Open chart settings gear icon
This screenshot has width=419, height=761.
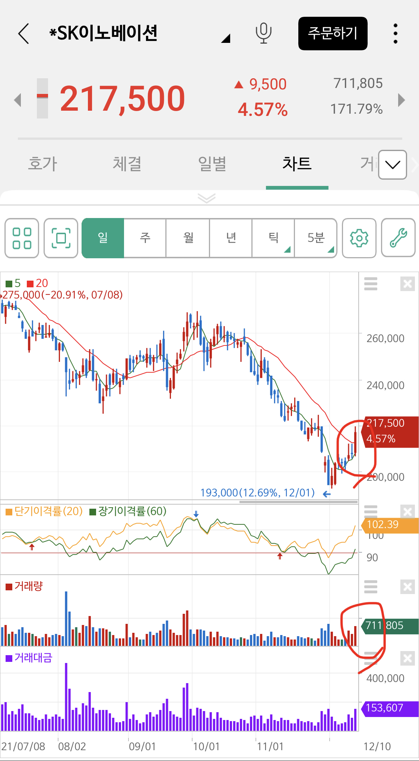[359, 238]
